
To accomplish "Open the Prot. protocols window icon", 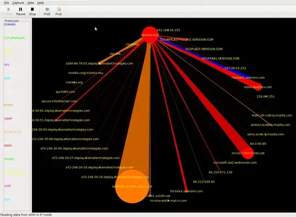I will pyautogui.click(x=59, y=12).
